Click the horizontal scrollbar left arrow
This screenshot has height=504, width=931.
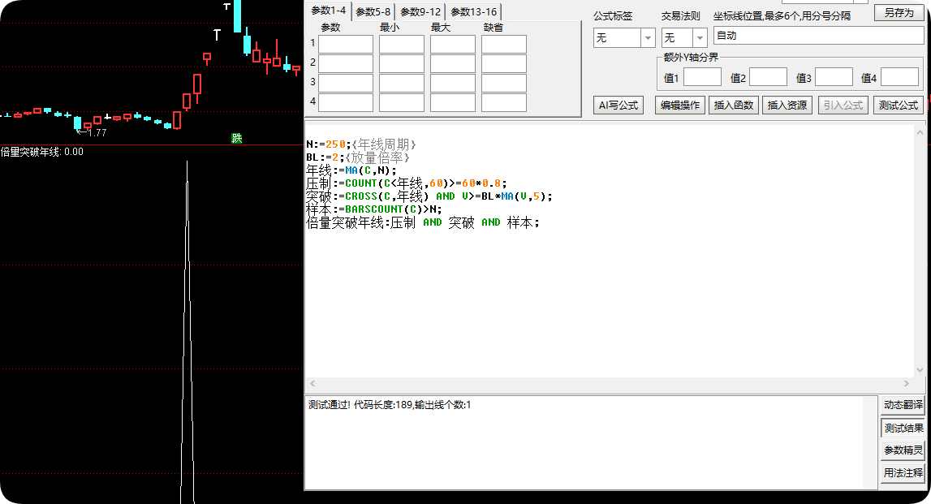[x=312, y=384]
